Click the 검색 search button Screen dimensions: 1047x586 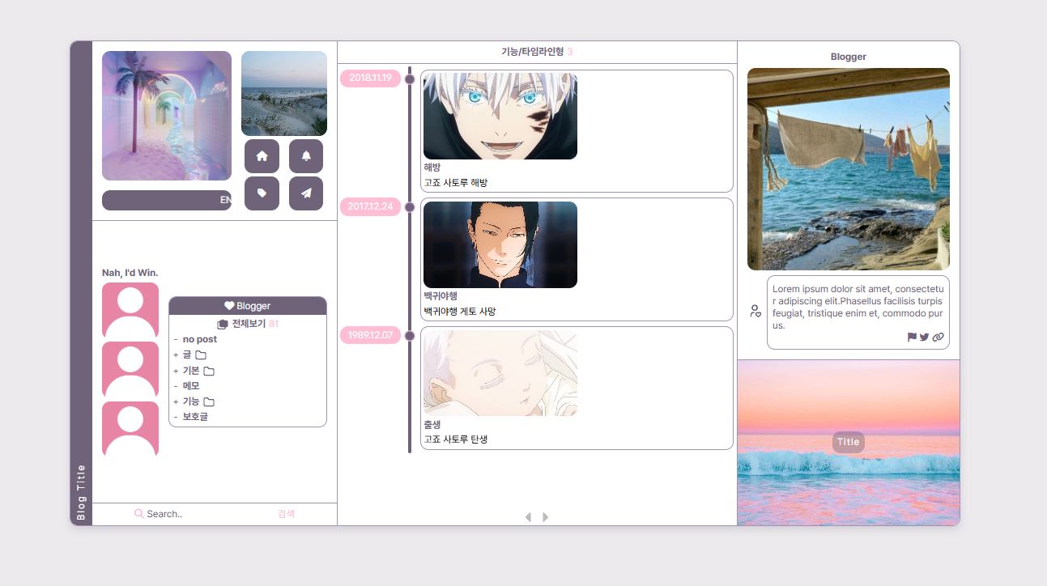(x=287, y=514)
